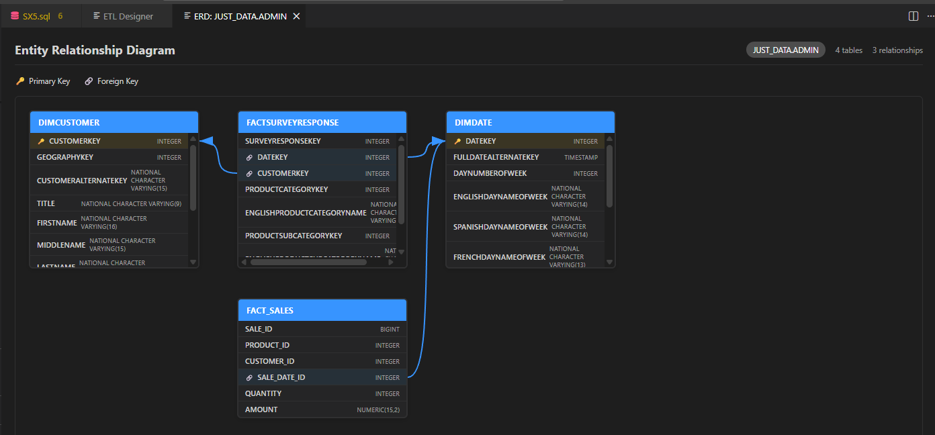Click the link icon beside CUSTOMERKEY in FACTSURVEYRESPONSE

point(249,174)
